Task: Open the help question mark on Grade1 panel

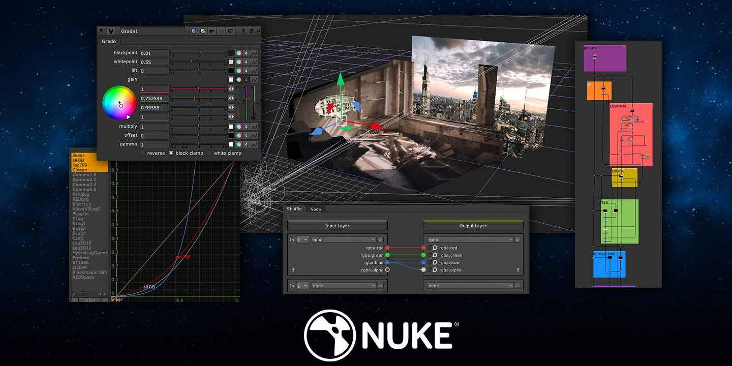Action: 243,30
